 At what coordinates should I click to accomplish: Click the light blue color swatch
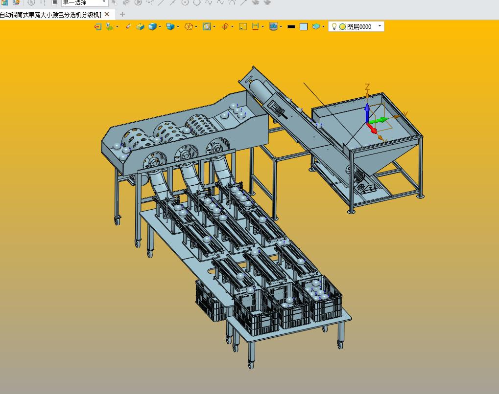tap(304, 27)
